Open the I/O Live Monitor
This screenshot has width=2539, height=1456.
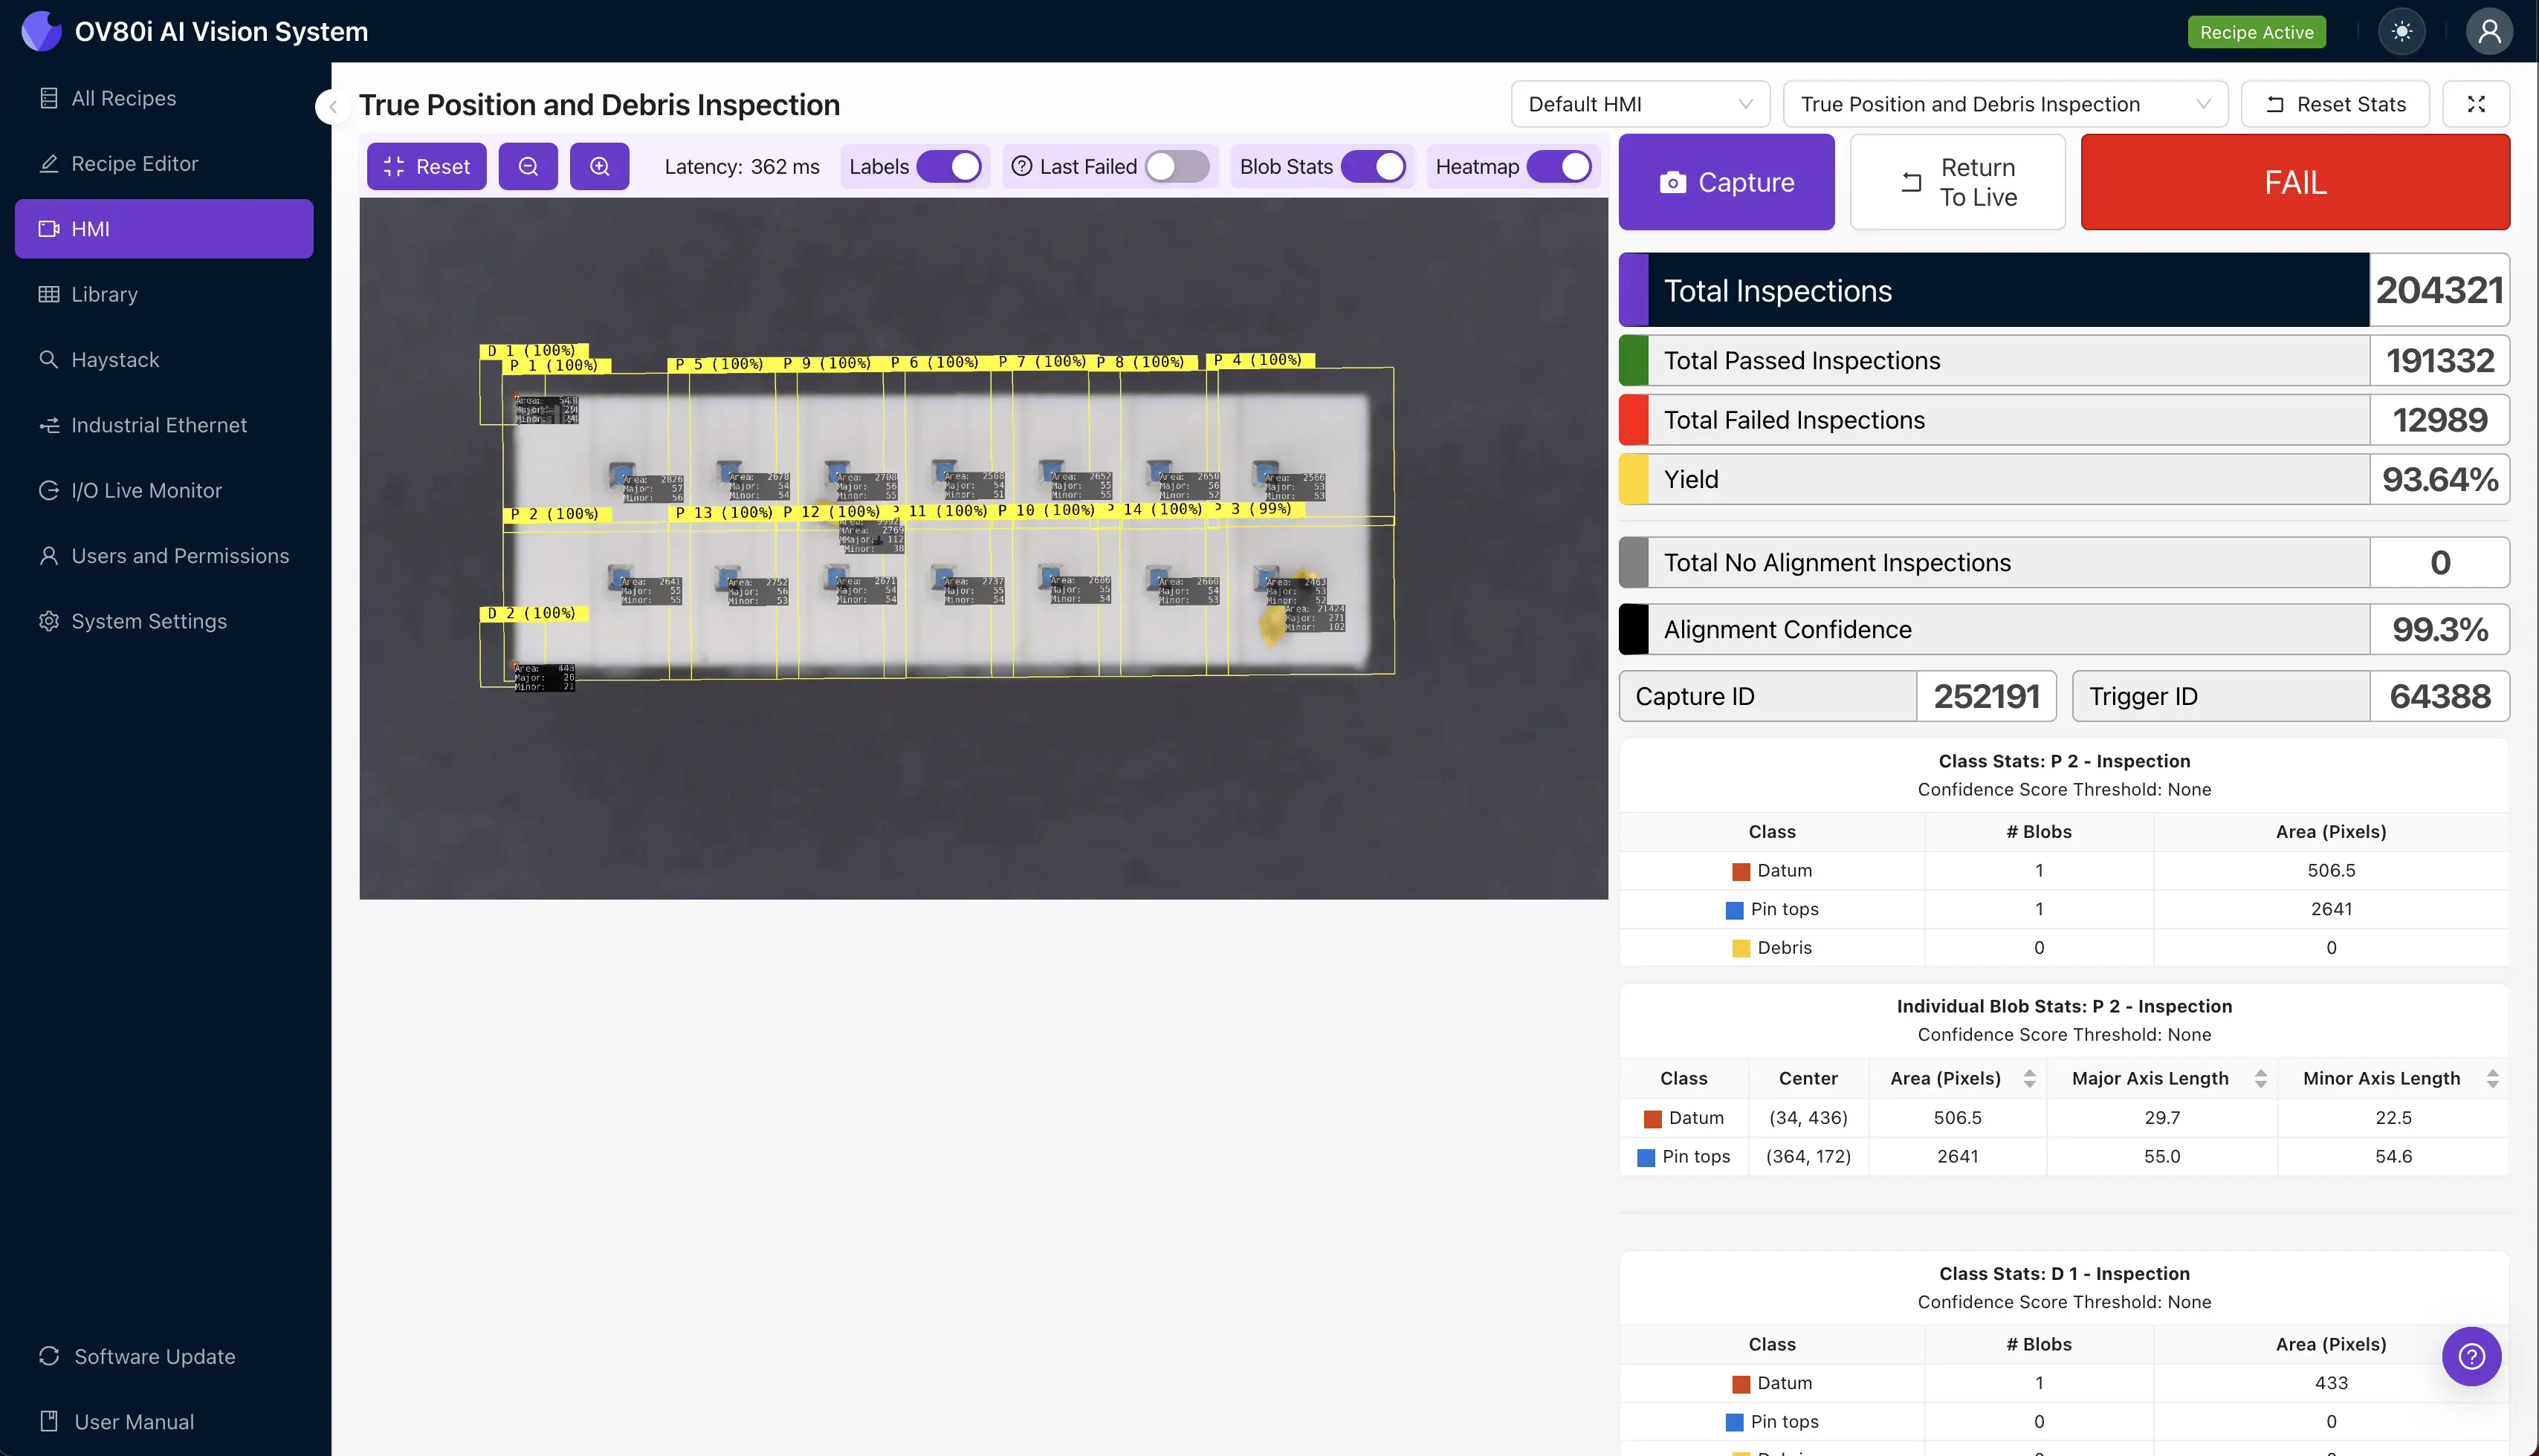click(146, 490)
